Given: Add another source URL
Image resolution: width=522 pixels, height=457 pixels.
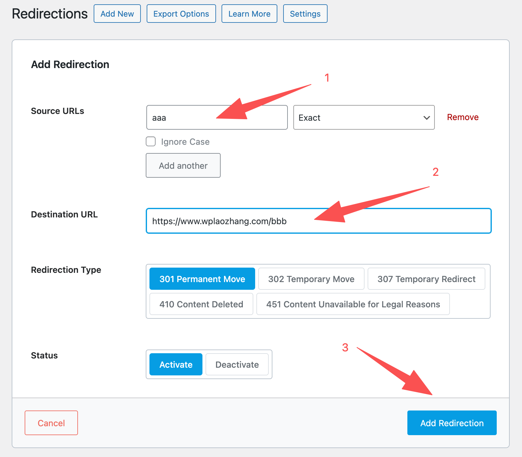Looking at the screenshot, I should (x=183, y=166).
